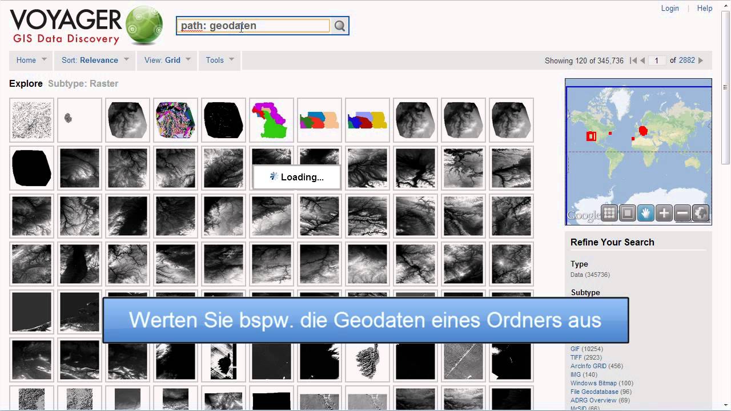Open the Sort: Relevance dropdown

(x=95, y=60)
